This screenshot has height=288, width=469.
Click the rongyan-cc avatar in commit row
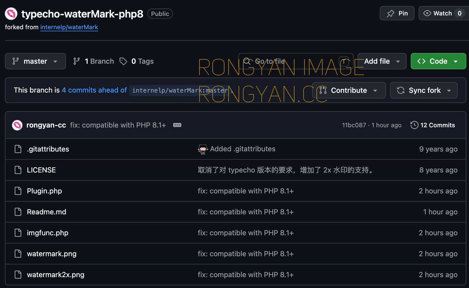pos(17,125)
